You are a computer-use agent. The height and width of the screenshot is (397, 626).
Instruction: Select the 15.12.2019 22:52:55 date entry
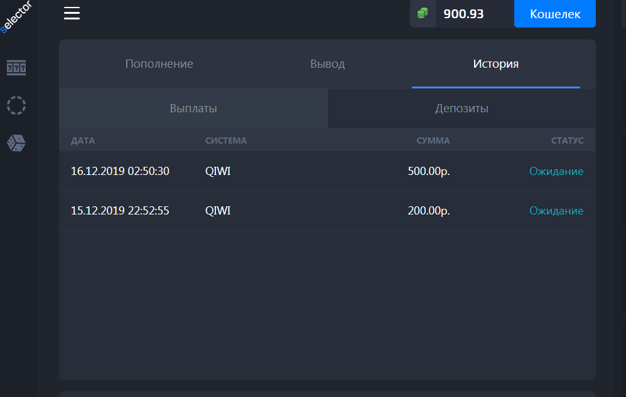(x=120, y=211)
